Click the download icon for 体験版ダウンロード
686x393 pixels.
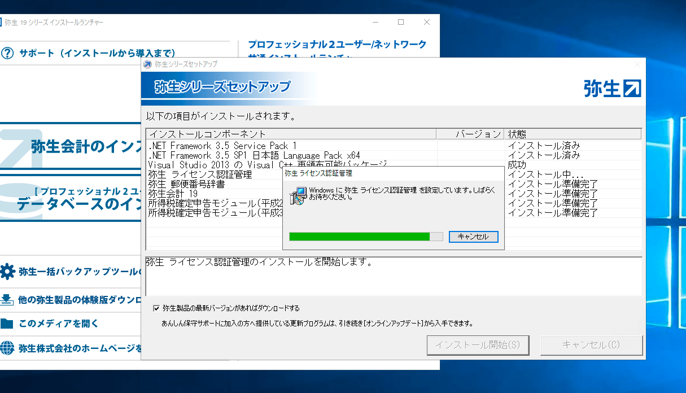tap(7, 299)
